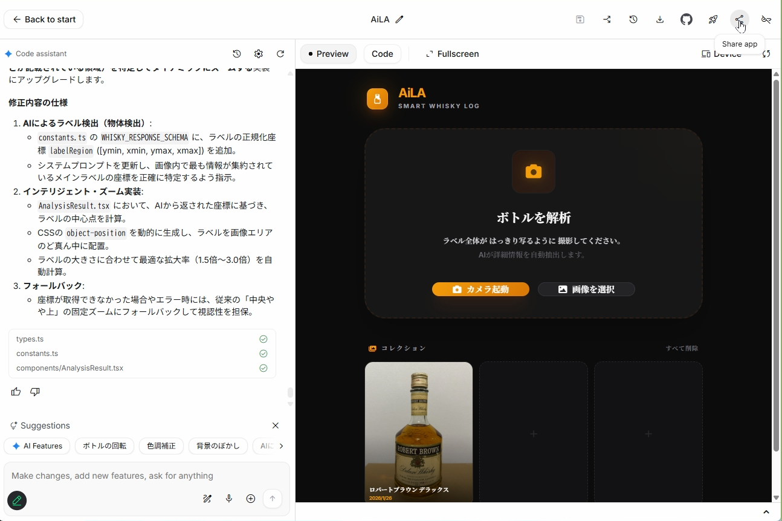782x521 pixels.
Task: Switch to the Code tab
Action: coord(382,54)
